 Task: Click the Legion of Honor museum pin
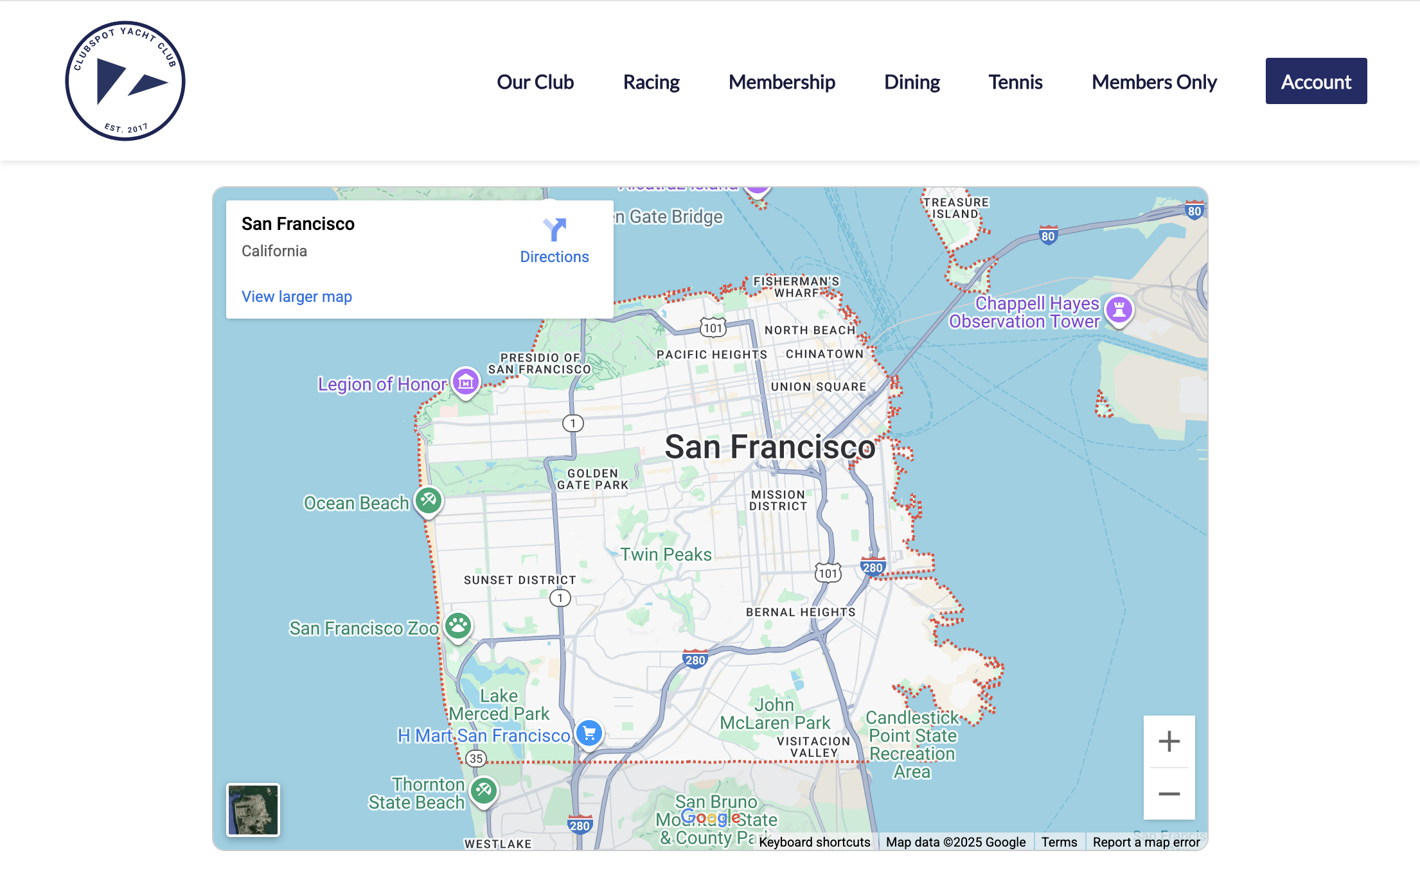click(x=466, y=382)
